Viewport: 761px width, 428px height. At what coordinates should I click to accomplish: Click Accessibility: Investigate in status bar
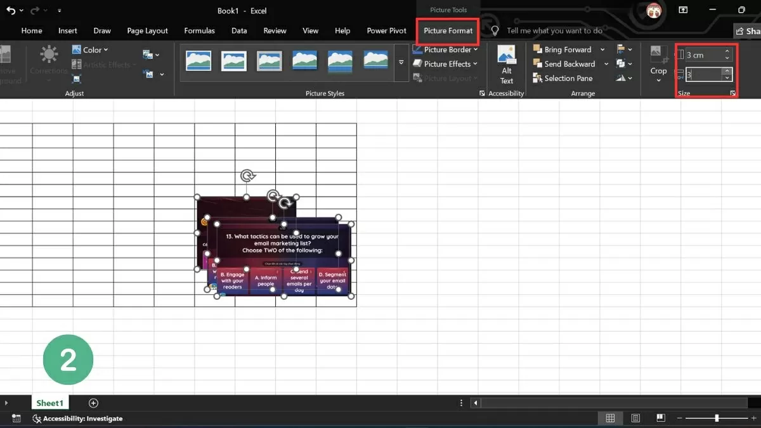[x=77, y=418]
